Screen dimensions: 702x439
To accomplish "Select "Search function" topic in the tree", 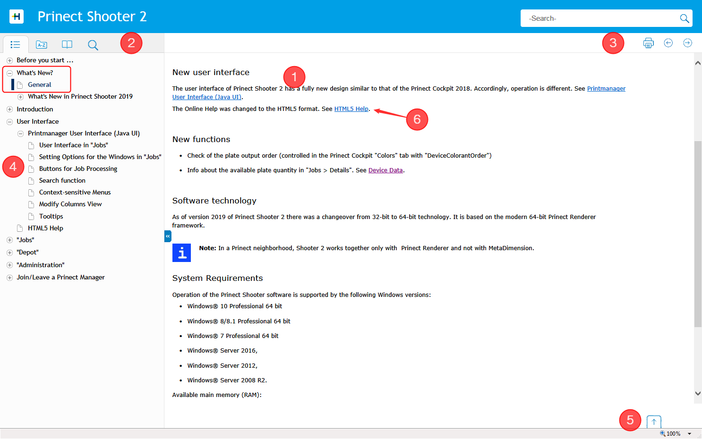I will pyautogui.click(x=62, y=180).
